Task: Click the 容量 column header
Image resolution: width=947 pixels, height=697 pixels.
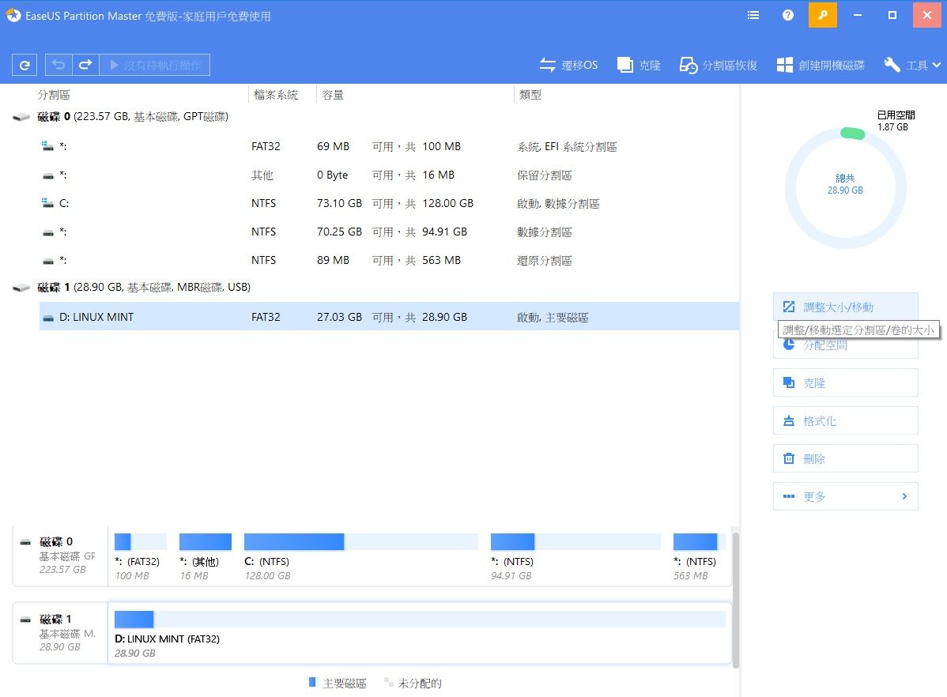Action: pyautogui.click(x=332, y=95)
